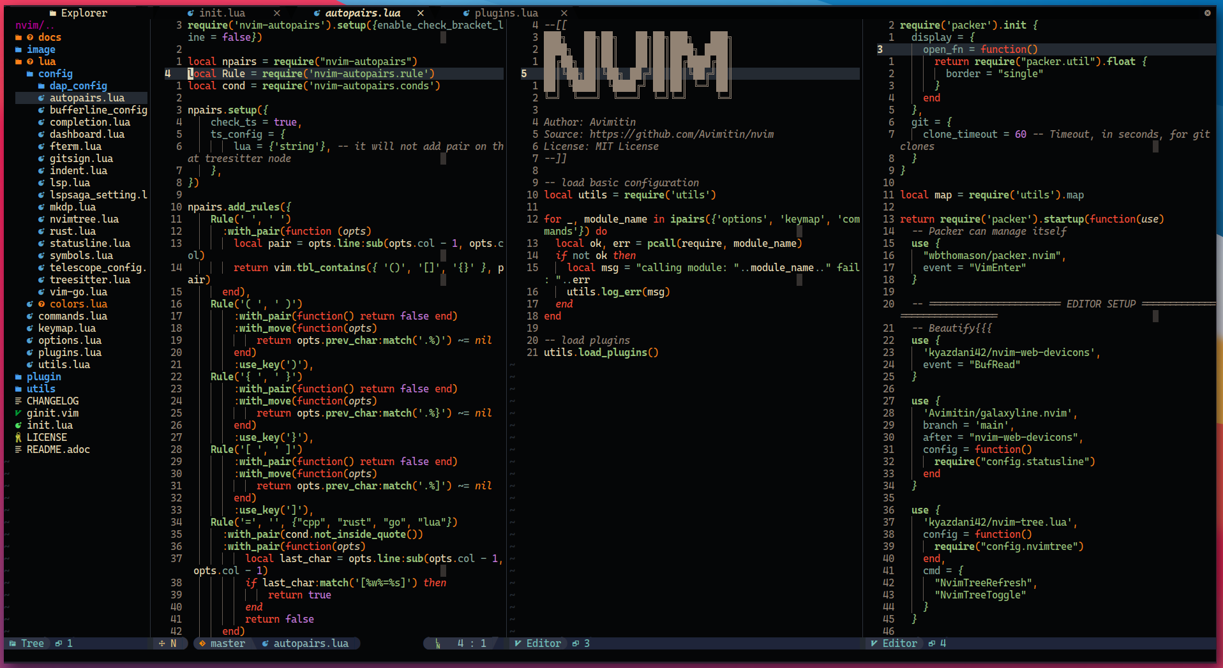Open nvimtree.lua file

pyautogui.click(x=84, y=219)
